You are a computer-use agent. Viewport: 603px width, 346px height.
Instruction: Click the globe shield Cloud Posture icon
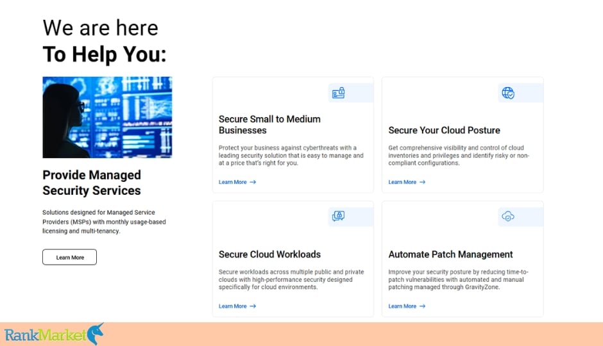pyautogui.click(x=508, y=93)
